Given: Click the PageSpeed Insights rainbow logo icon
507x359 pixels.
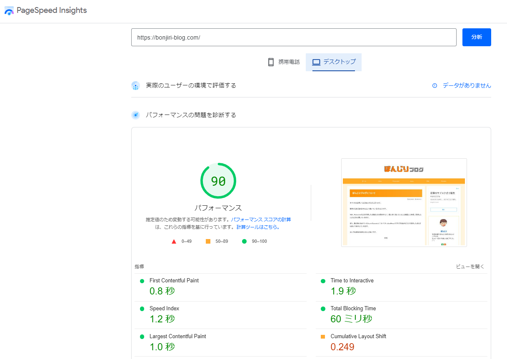Looking at the screenshot, I should 9,10.
